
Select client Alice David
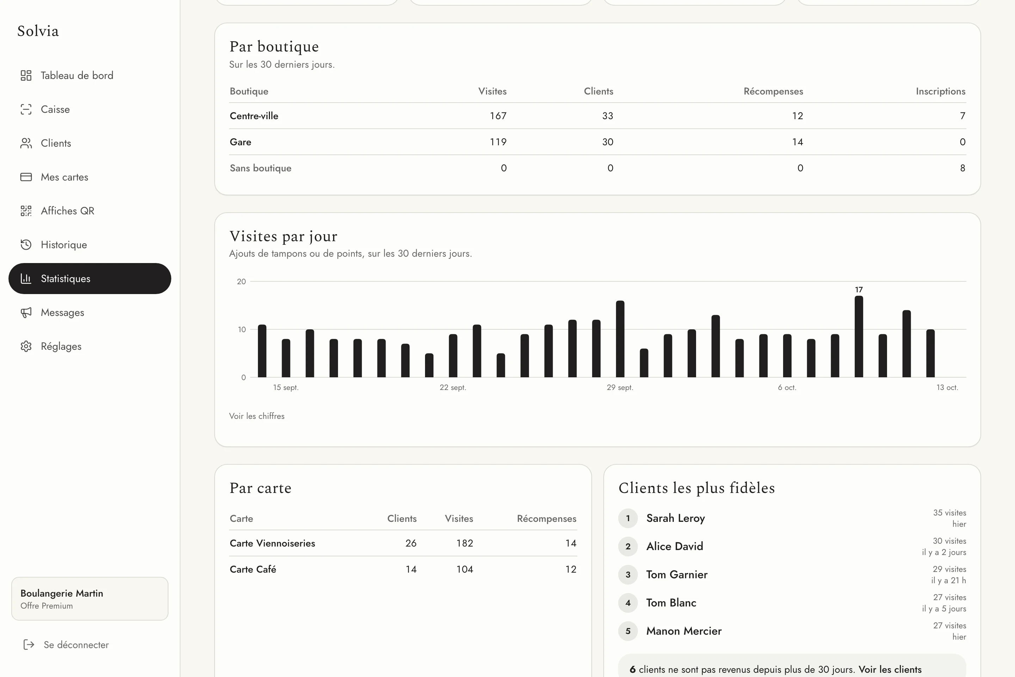click(675, 546)
